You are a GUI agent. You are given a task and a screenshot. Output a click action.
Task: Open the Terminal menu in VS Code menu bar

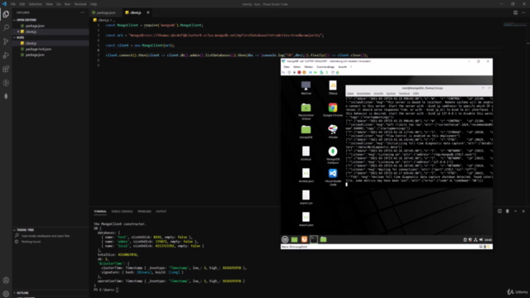point(80,4)
